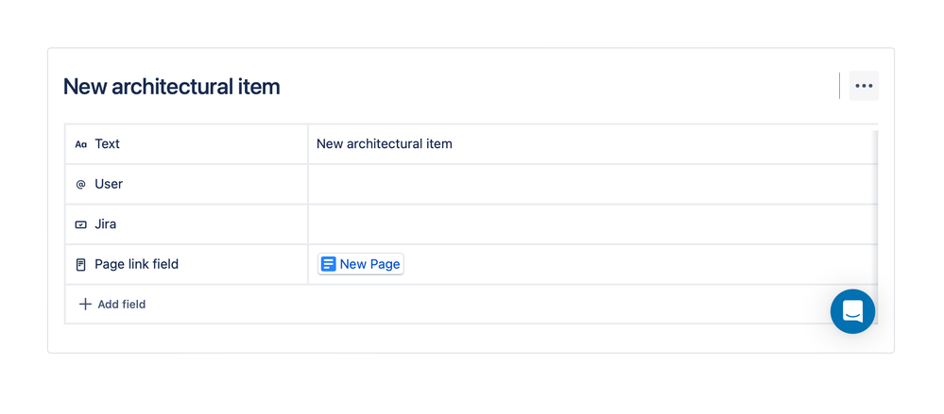
Task: Select the Page link field name label
Action: coord(137,264)
